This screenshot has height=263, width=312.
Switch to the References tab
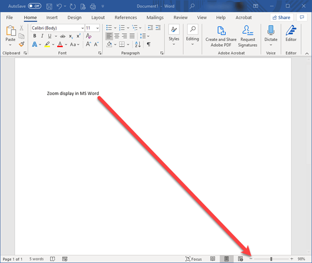point(125,17)
